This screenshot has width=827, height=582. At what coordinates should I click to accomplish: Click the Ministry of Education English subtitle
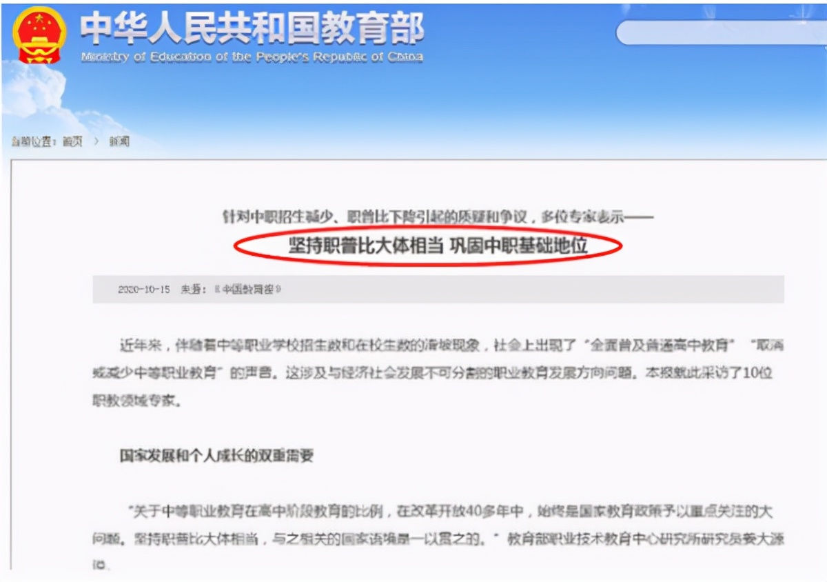point(252,57)
